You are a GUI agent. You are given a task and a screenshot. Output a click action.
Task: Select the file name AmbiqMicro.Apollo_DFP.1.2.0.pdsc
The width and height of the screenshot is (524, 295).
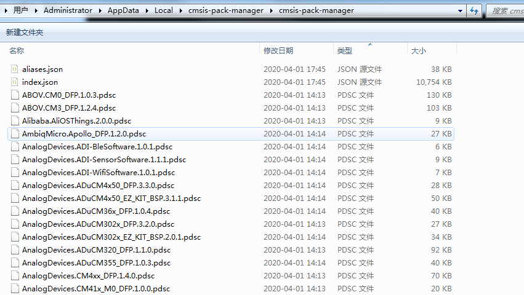pos(84,134)
